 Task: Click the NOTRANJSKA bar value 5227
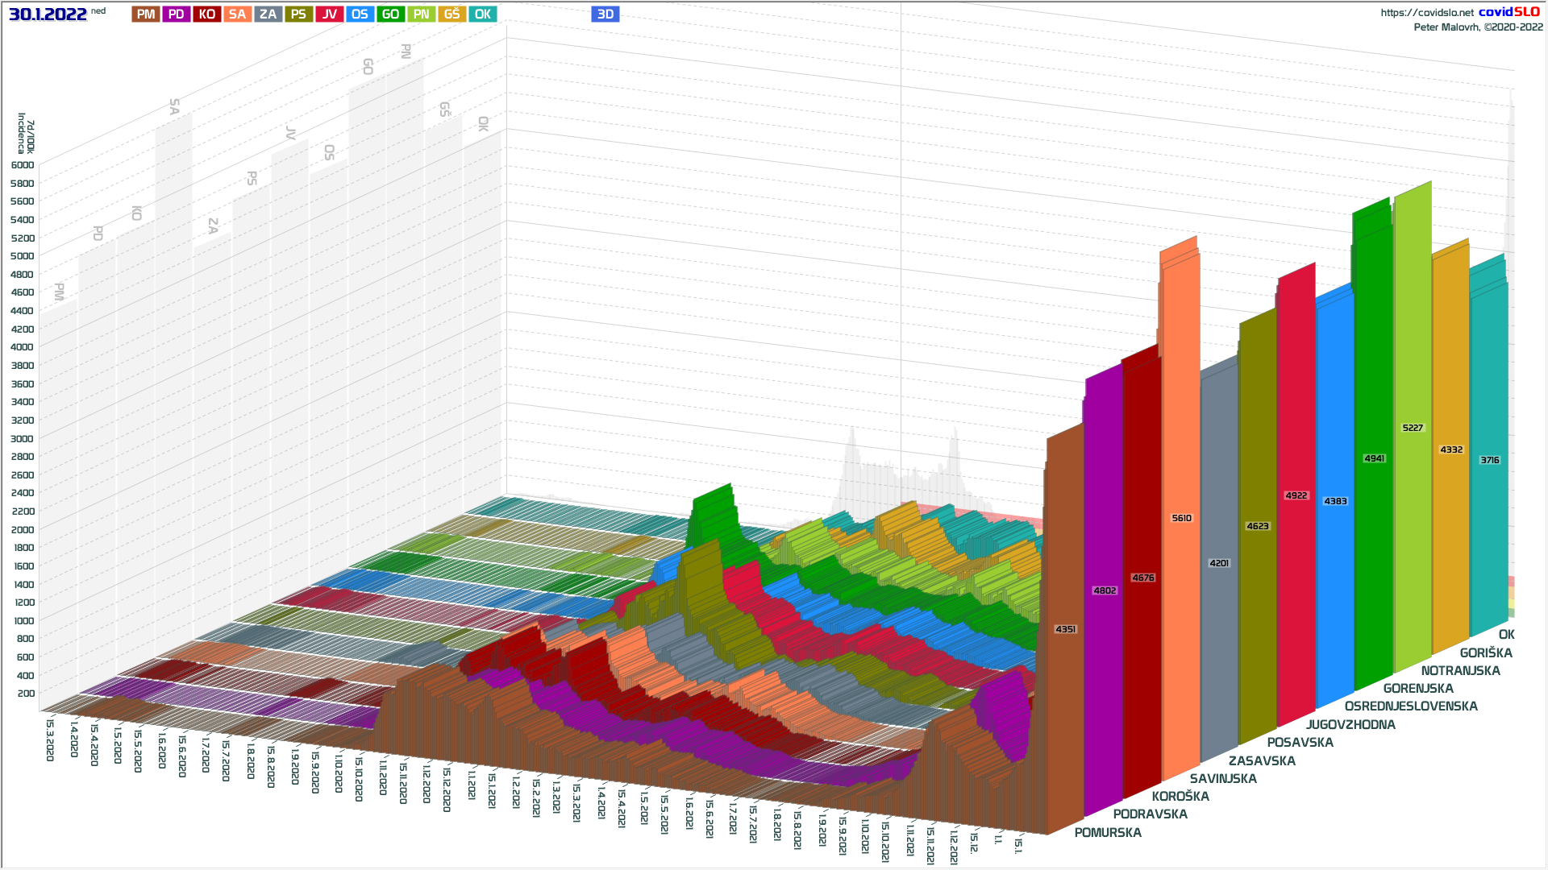click(x=1413, y=428)
